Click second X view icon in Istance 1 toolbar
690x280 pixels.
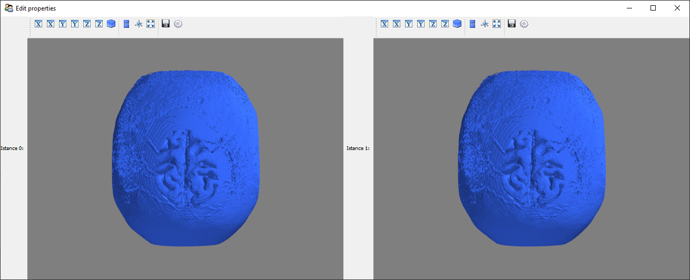point(397,24)
